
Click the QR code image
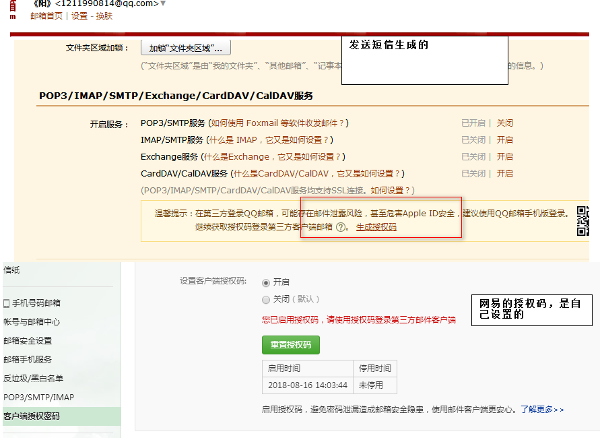coord(582,221)
